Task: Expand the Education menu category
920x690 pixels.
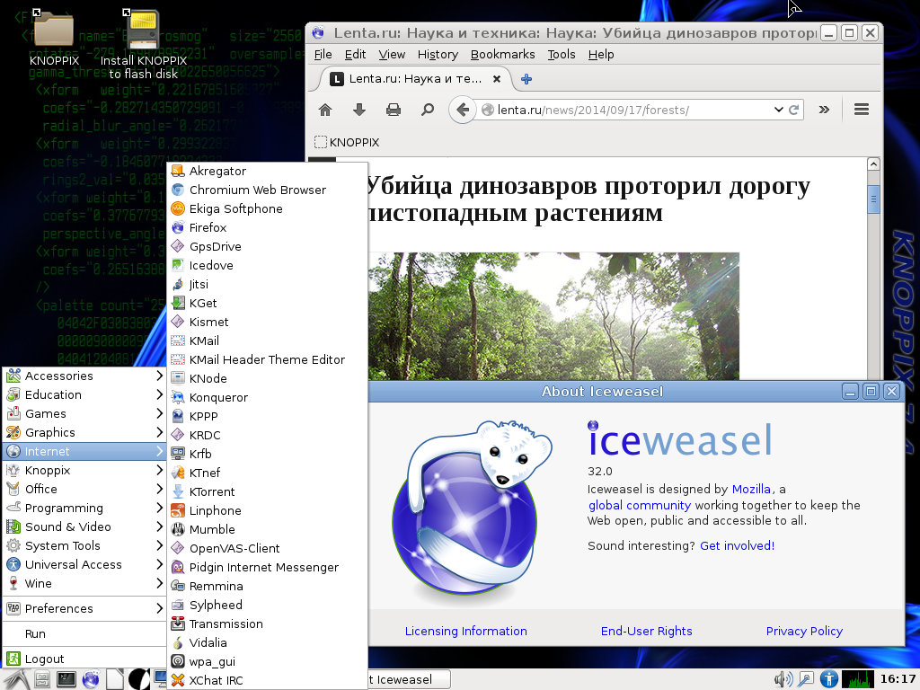Action: click(x=84, y=395)
